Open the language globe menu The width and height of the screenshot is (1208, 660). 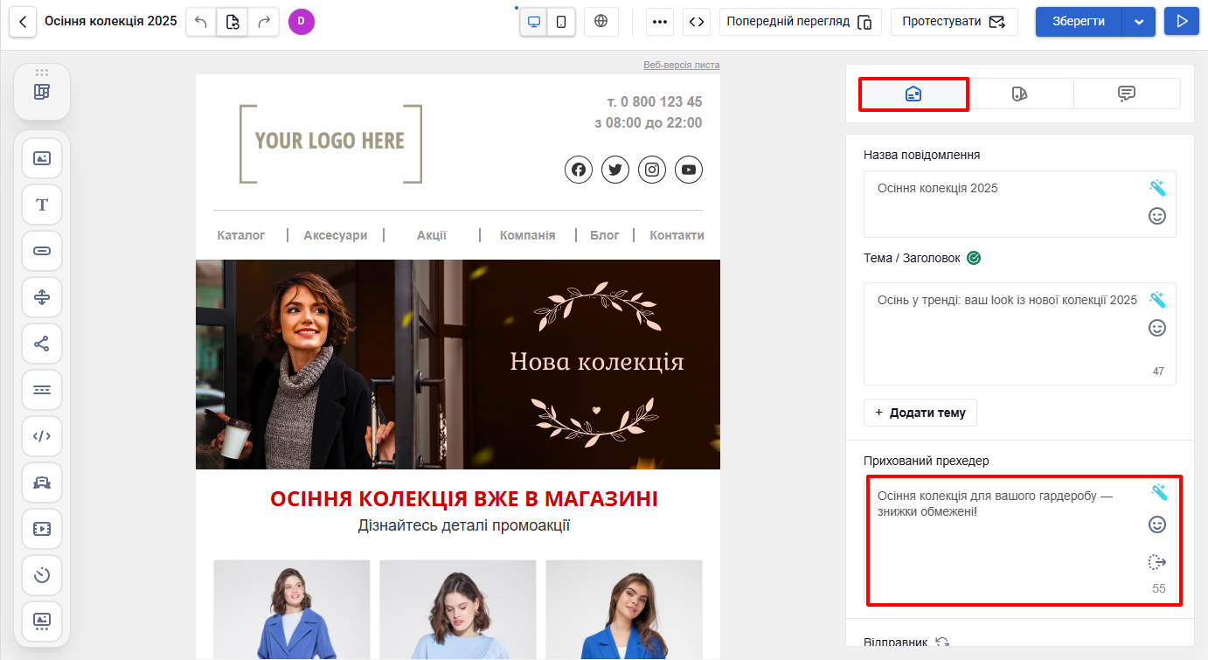pyautogui.click(x=601, y=22)
